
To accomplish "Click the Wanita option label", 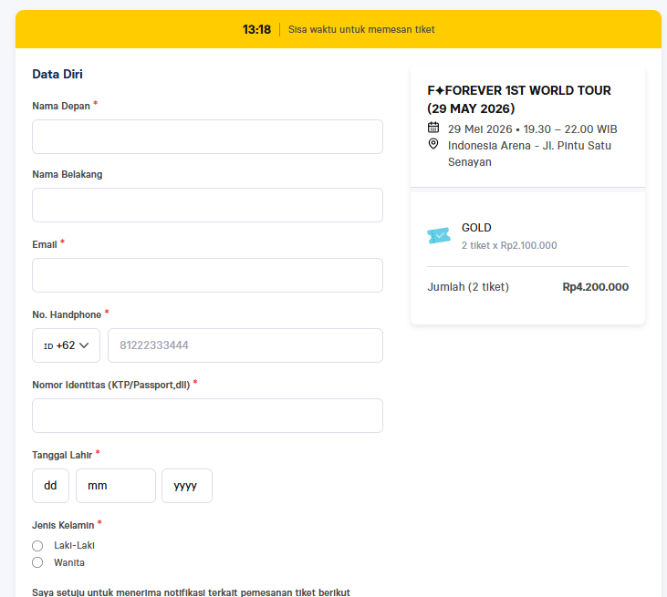I will 69,562.
